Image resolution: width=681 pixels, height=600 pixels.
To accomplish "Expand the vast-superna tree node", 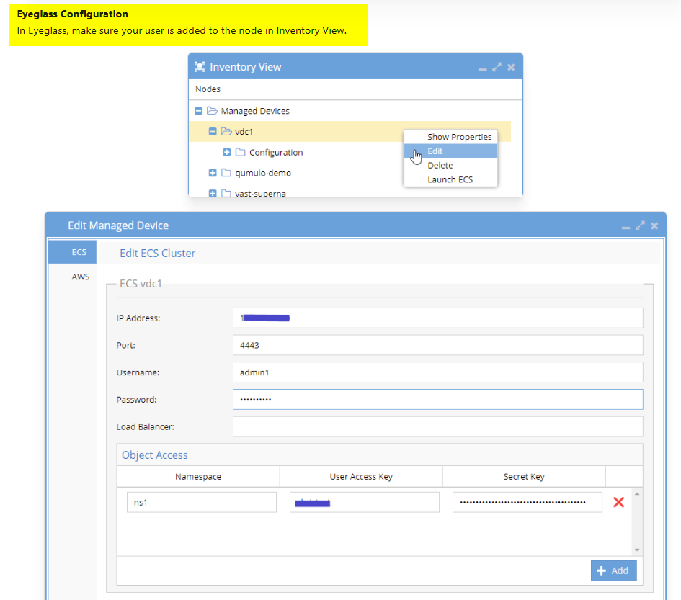I will tap(213, 193).
